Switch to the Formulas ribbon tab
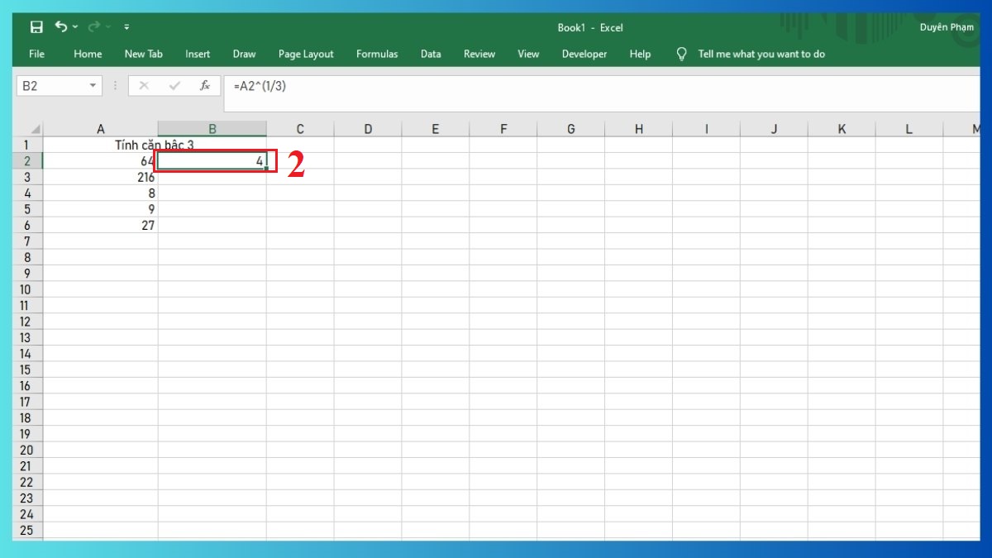The height and width of the screenshot is (558, 992). [377, 54]
